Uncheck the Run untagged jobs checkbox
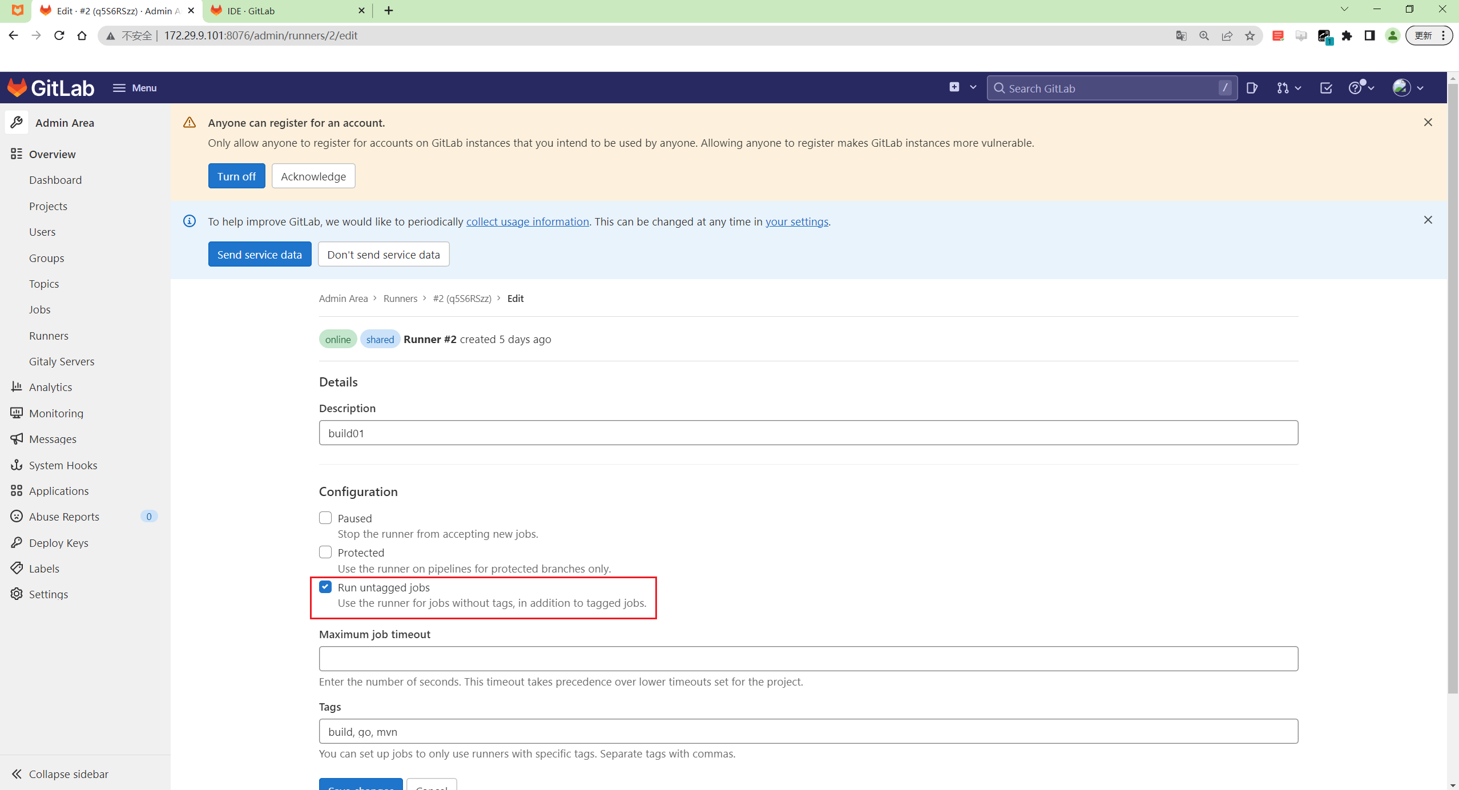The height and width of the screenshot is (790, 1459). [x=325, y=587]
